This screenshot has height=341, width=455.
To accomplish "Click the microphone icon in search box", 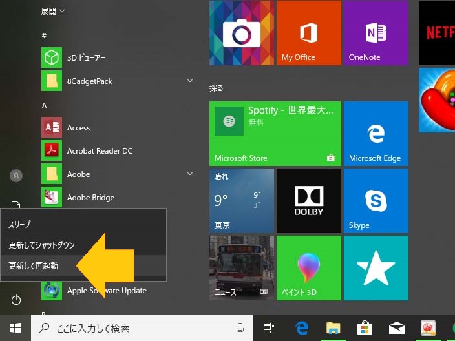I will point(240,328).
